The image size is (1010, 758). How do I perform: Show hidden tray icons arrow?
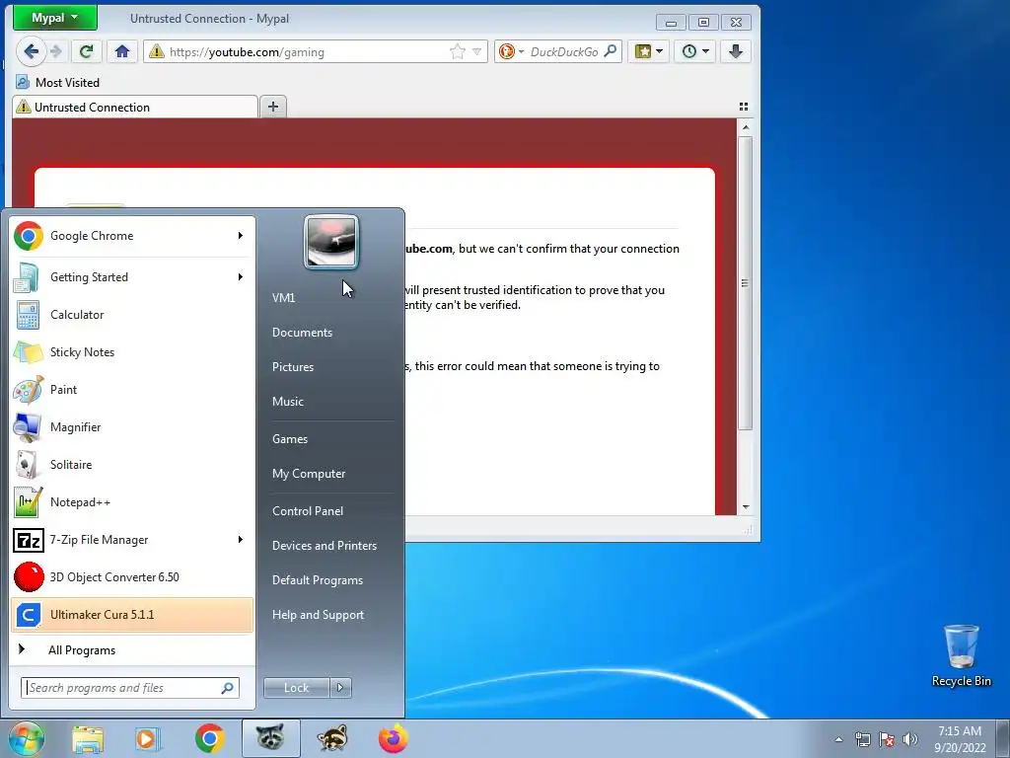838,739
